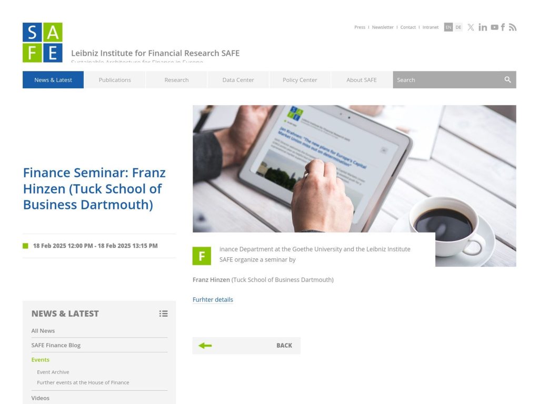This screenshot has width=539, height=404.
Task: Click the LinkedIn icon in the header
Action: [x=483, y=27]
